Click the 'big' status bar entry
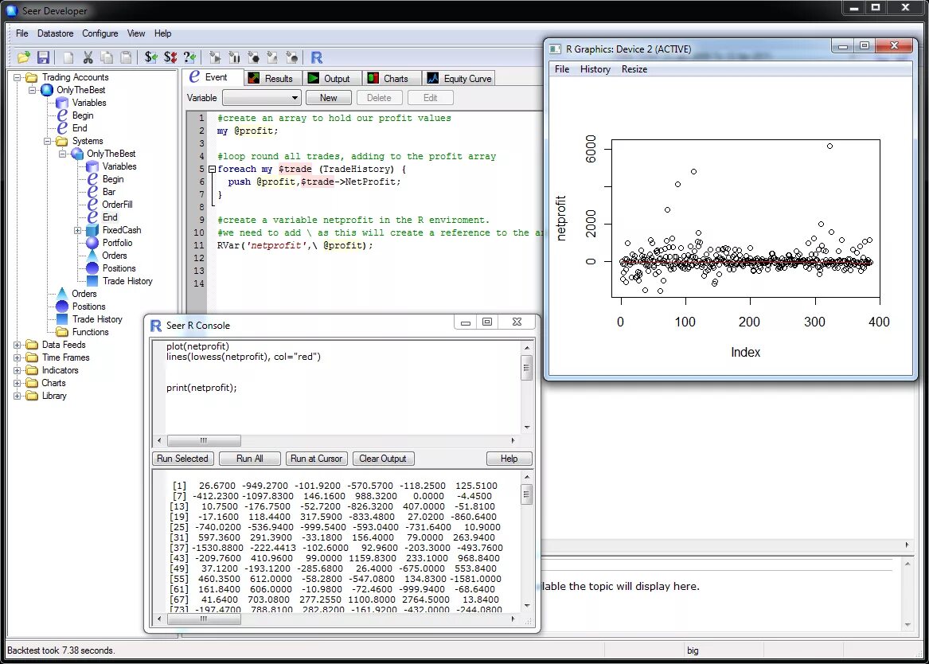This screenshot has height=664, width=929. click(x=693, y=650)
